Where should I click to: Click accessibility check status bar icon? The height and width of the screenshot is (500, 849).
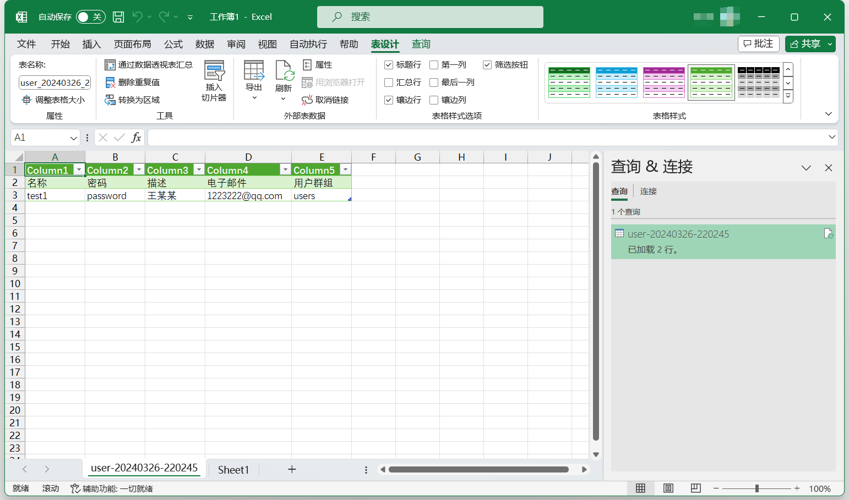pos(75,488)
